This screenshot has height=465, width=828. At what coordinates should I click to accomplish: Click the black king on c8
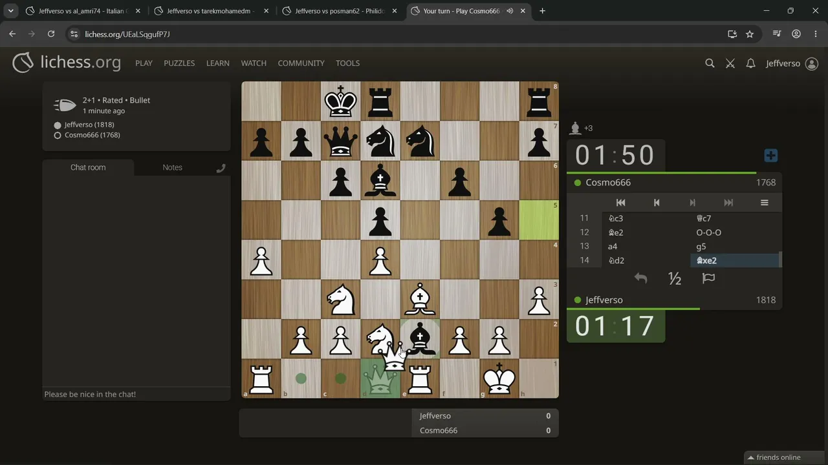340,101
